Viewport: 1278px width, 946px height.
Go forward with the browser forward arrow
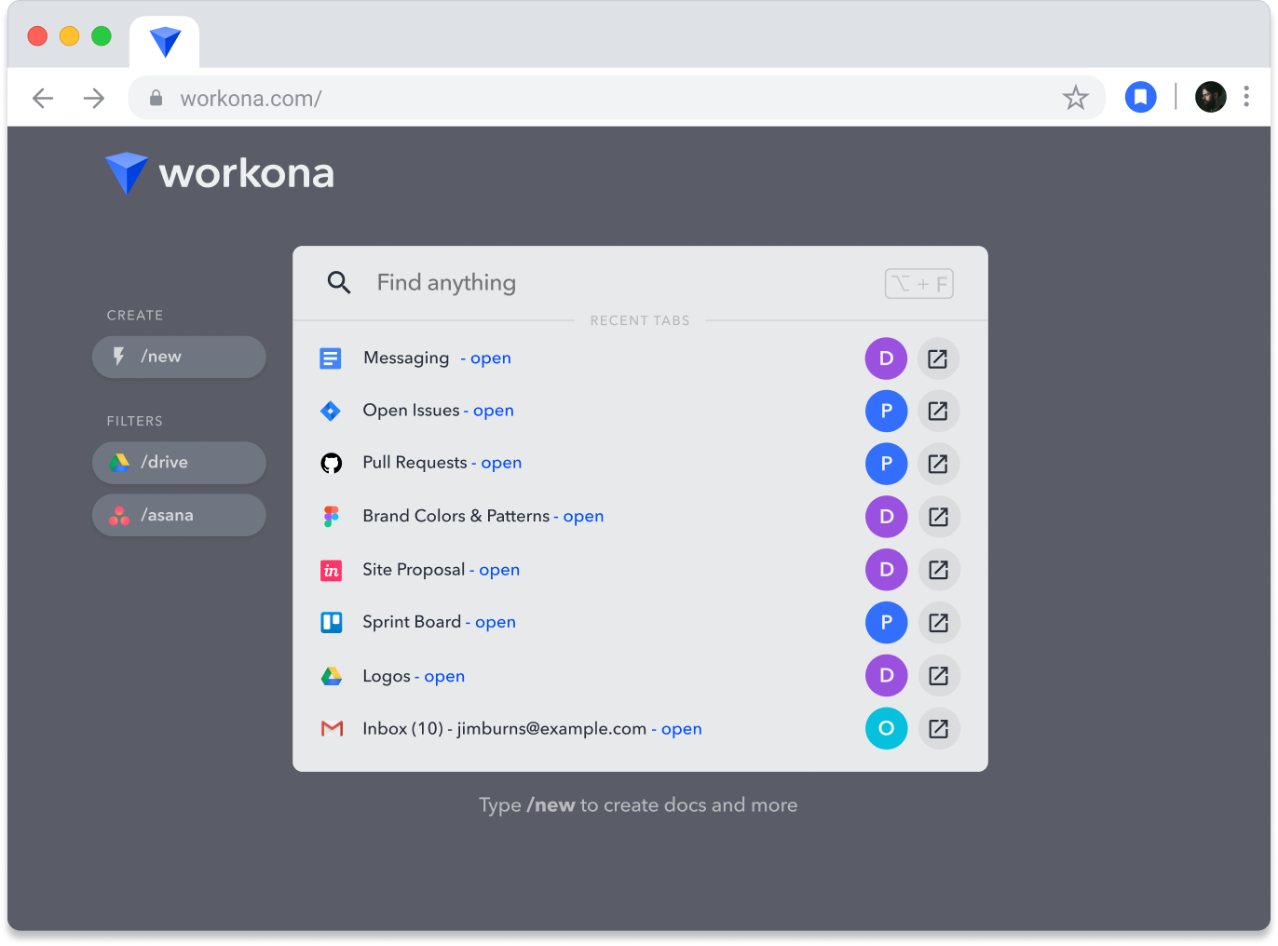tap(94, 98)
